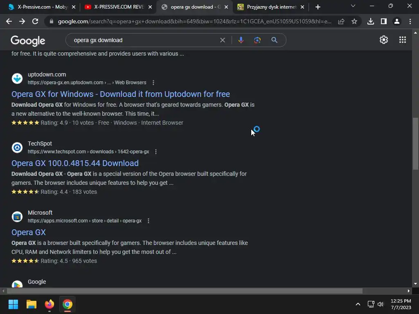Click the 'uptodown.com' site name
The width and height of the screenshot is (419, 314).
tap(47, 74)
